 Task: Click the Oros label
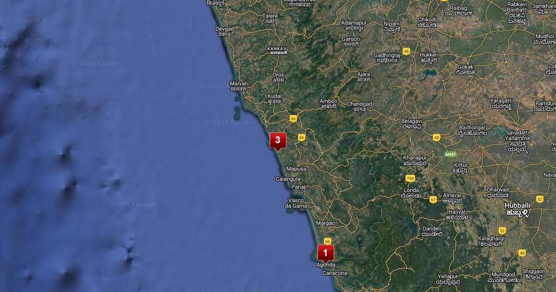[x=278, y=77]
